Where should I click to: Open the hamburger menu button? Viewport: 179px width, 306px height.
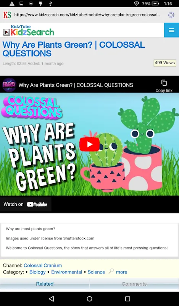pyautogui.click(x=171, y=30)
